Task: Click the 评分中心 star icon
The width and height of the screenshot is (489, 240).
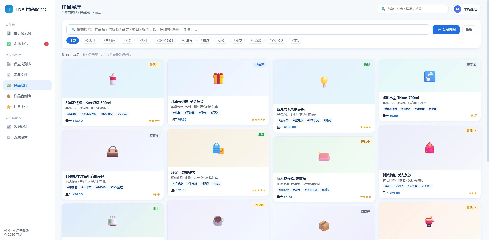Action: (x=9, y=107)
